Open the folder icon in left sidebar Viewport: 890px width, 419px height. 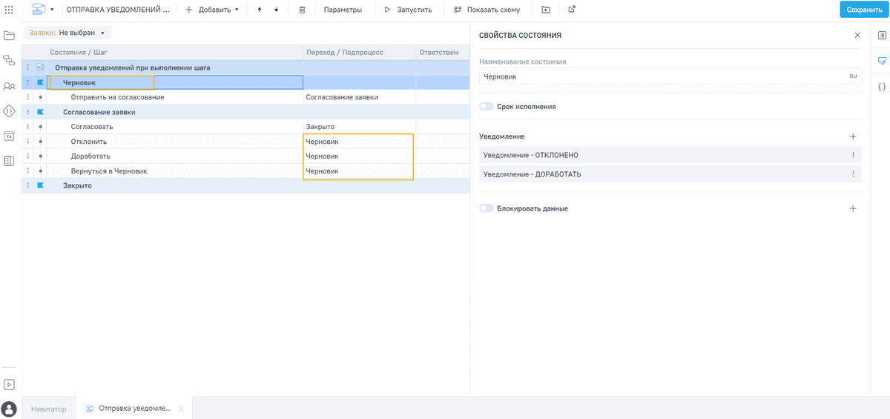[10, 36]
